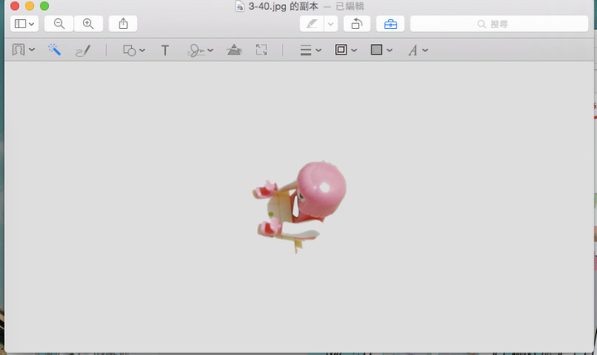
Task: Select the Text tool
Action: pos(165,50)
